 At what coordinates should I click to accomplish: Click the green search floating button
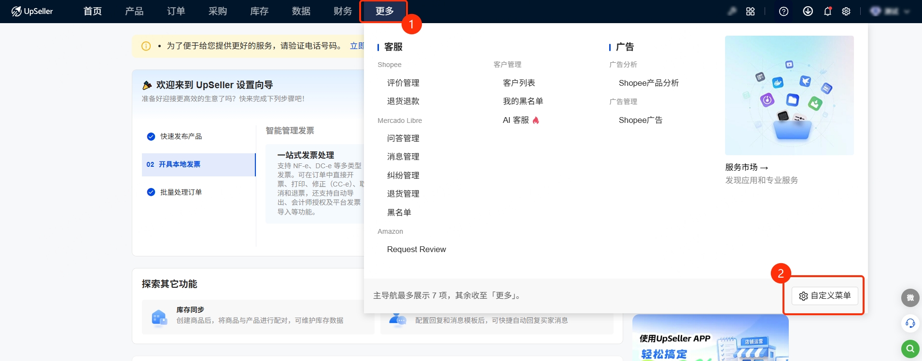910,348
